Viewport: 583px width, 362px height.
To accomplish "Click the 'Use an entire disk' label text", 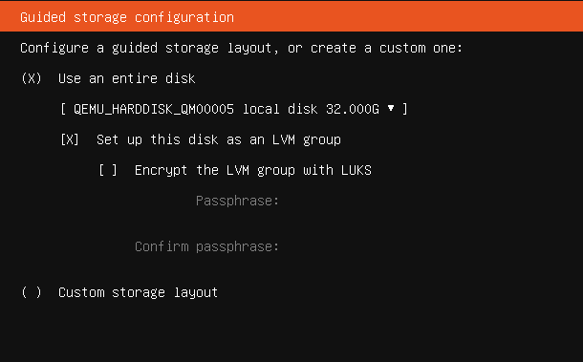I will 127,78.
